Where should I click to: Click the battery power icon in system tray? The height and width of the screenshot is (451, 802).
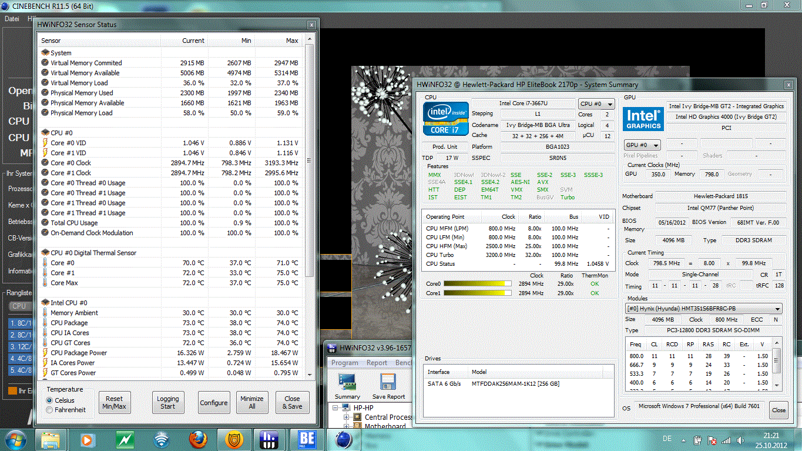[697, 440]
